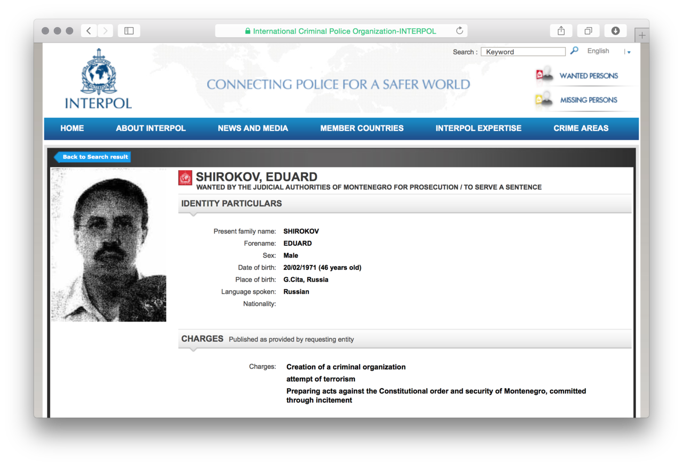The height and width of the screenshot is (466, 683).
Task: Click the wanted person's photo
Action: click(109, 245)
